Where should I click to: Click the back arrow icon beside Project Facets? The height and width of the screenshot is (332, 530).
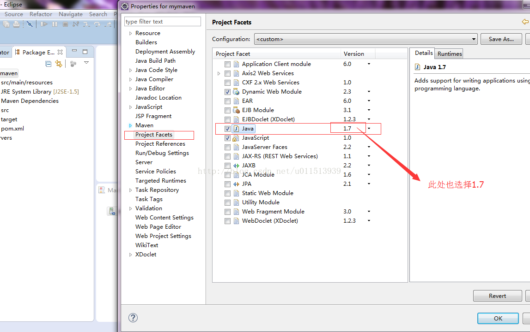coord(525,22)
